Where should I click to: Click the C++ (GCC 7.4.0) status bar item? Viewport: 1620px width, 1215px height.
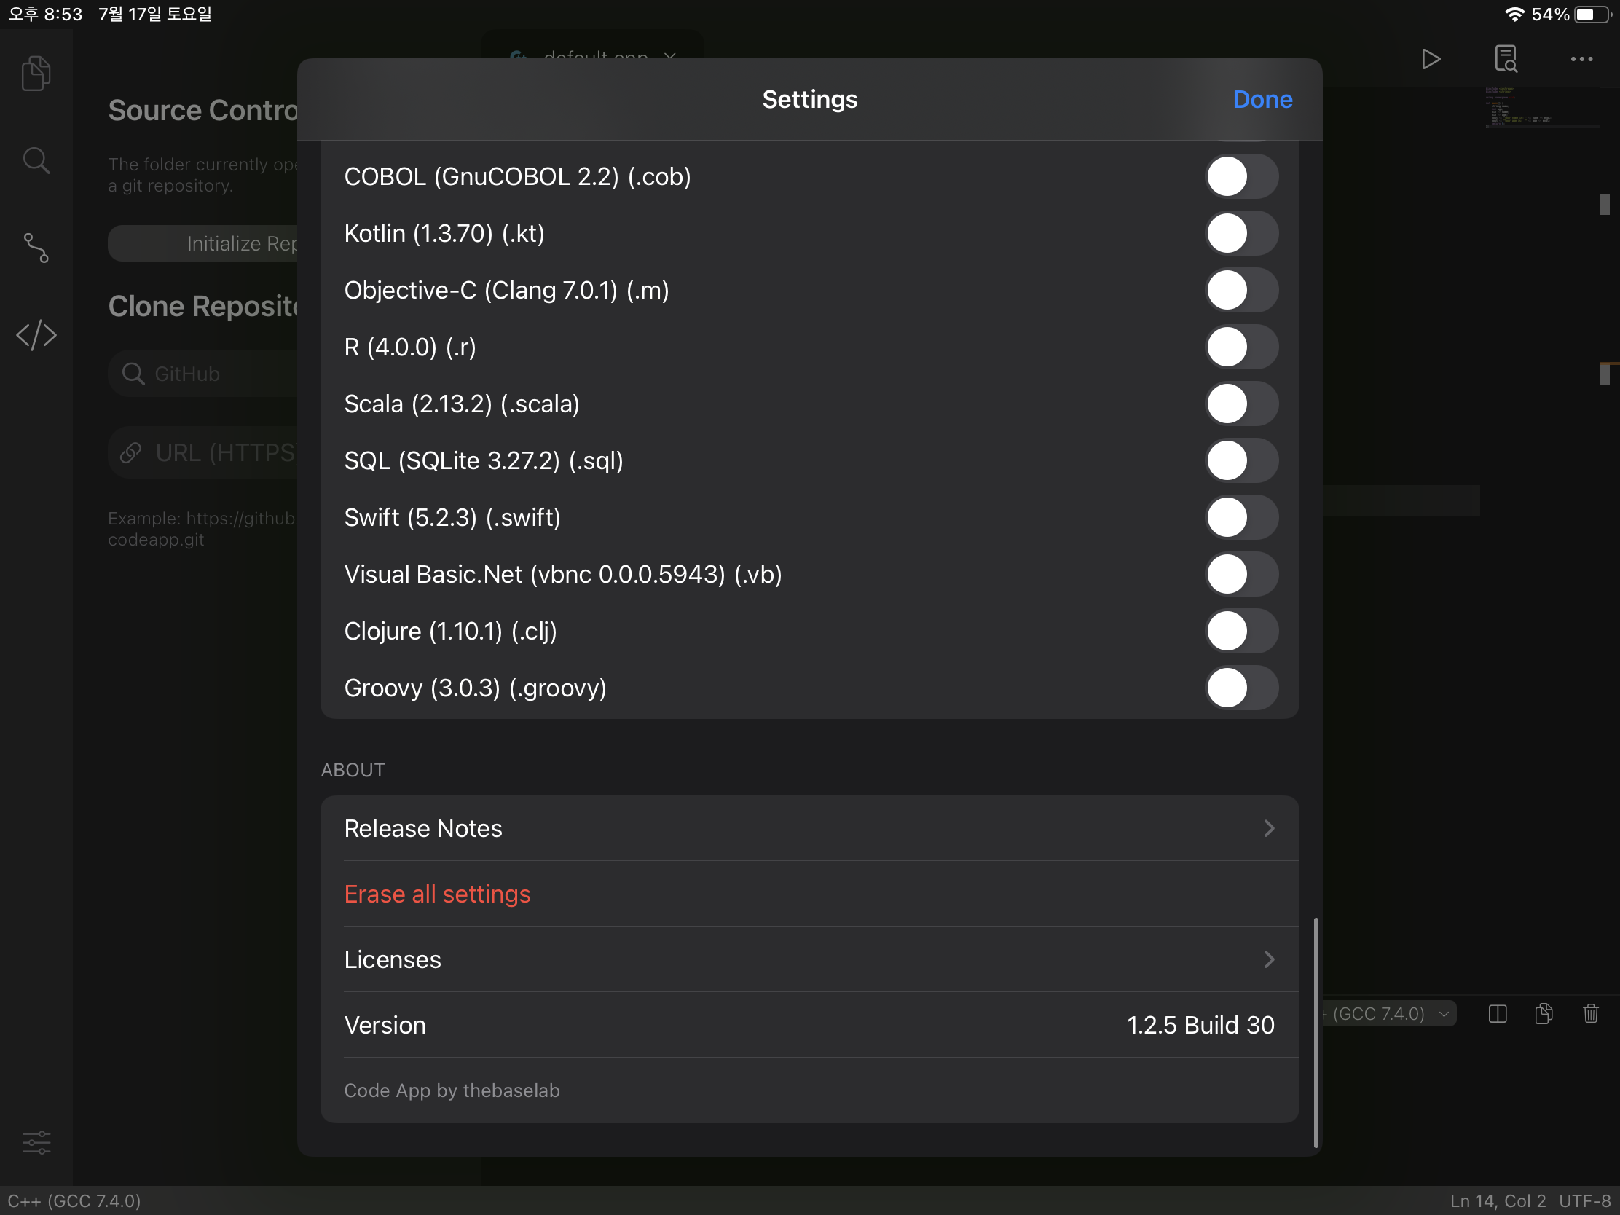click(75, 1200)
